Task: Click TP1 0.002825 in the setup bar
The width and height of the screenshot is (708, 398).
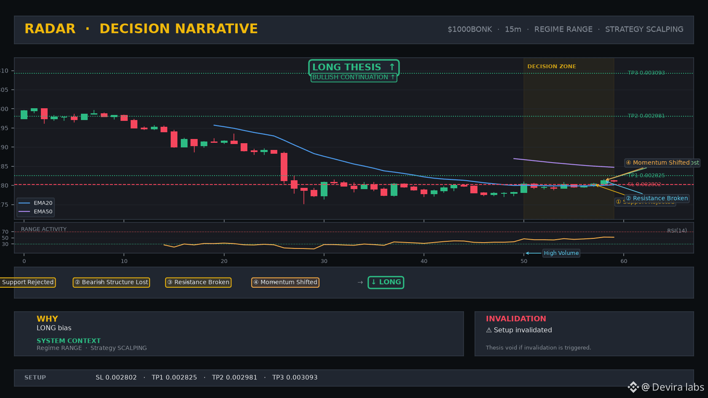Action: [x=174, y=377]
